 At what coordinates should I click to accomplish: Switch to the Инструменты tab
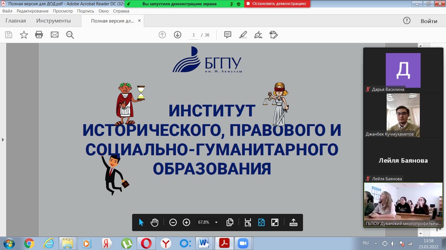pos(54,21)
